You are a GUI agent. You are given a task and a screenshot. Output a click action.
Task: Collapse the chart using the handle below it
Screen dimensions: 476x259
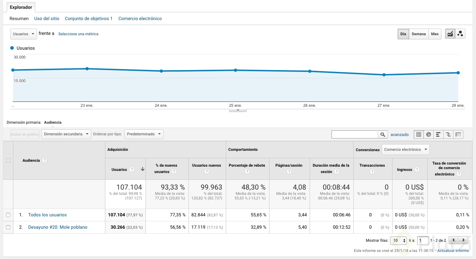238,110
